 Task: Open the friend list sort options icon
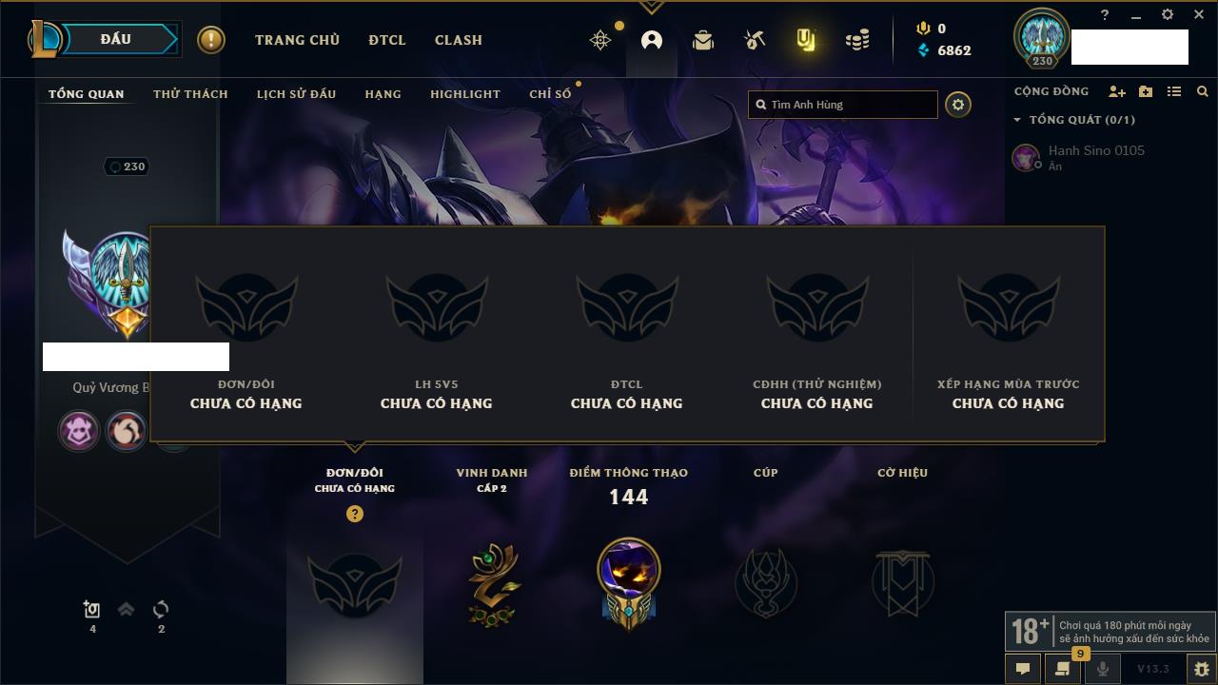1174,91
